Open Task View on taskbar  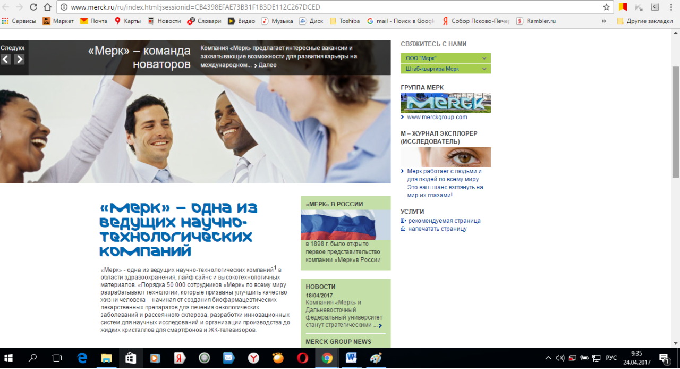[57, 358]
